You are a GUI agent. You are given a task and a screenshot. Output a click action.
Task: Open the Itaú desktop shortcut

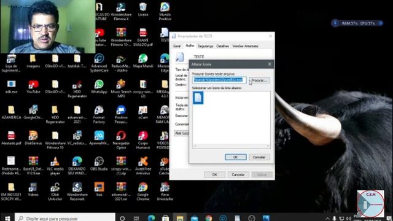99,190
